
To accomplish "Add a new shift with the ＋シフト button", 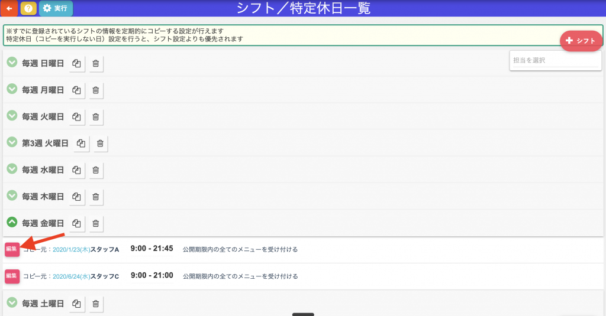I will [x=581, y=41].
